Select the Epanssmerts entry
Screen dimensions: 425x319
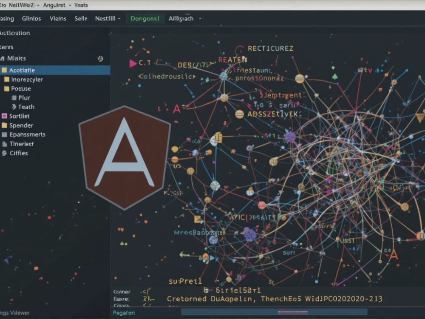click(x=27, y=134)
